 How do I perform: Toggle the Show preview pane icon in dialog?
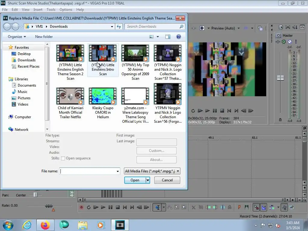tap(168, 37)
